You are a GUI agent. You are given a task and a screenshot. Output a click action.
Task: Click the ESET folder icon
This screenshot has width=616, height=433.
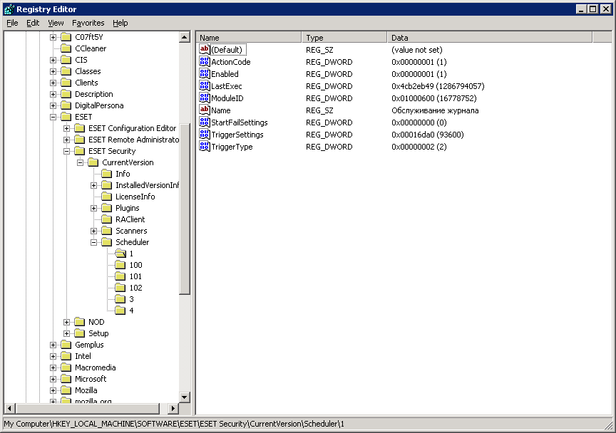66,117
